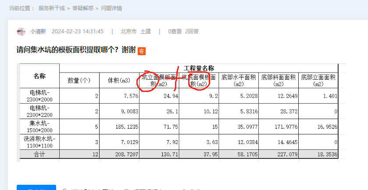Click volume cell 7.0129
The image size is (368, 190).
[119, 142]
